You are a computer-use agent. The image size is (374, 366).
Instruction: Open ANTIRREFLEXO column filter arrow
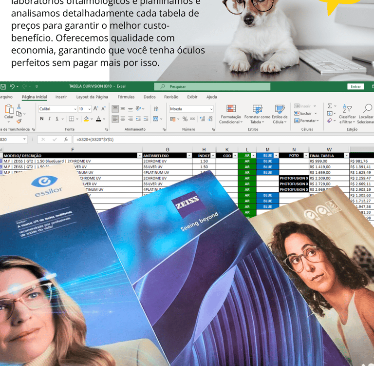[189, 156]
